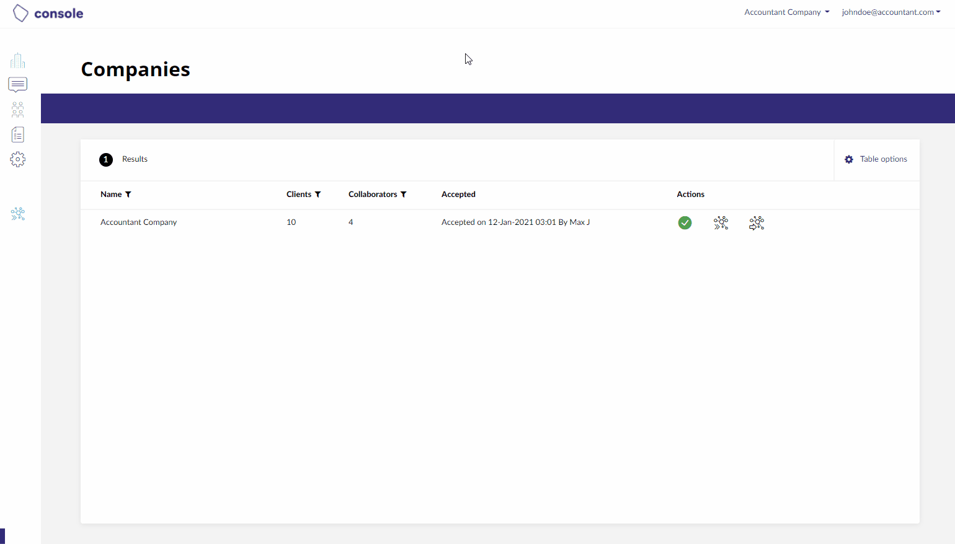Open the buildings icon in the sidebar
The width and height of the screenshot is (955, 544).
coord(17,60)
